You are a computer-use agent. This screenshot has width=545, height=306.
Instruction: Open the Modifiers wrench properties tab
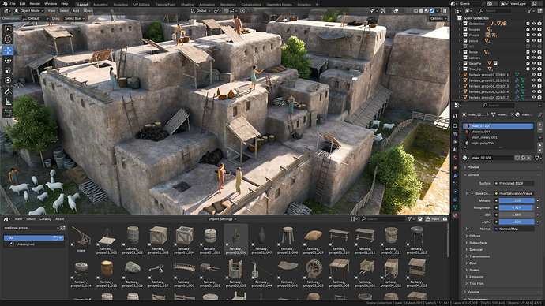[455, 176]
